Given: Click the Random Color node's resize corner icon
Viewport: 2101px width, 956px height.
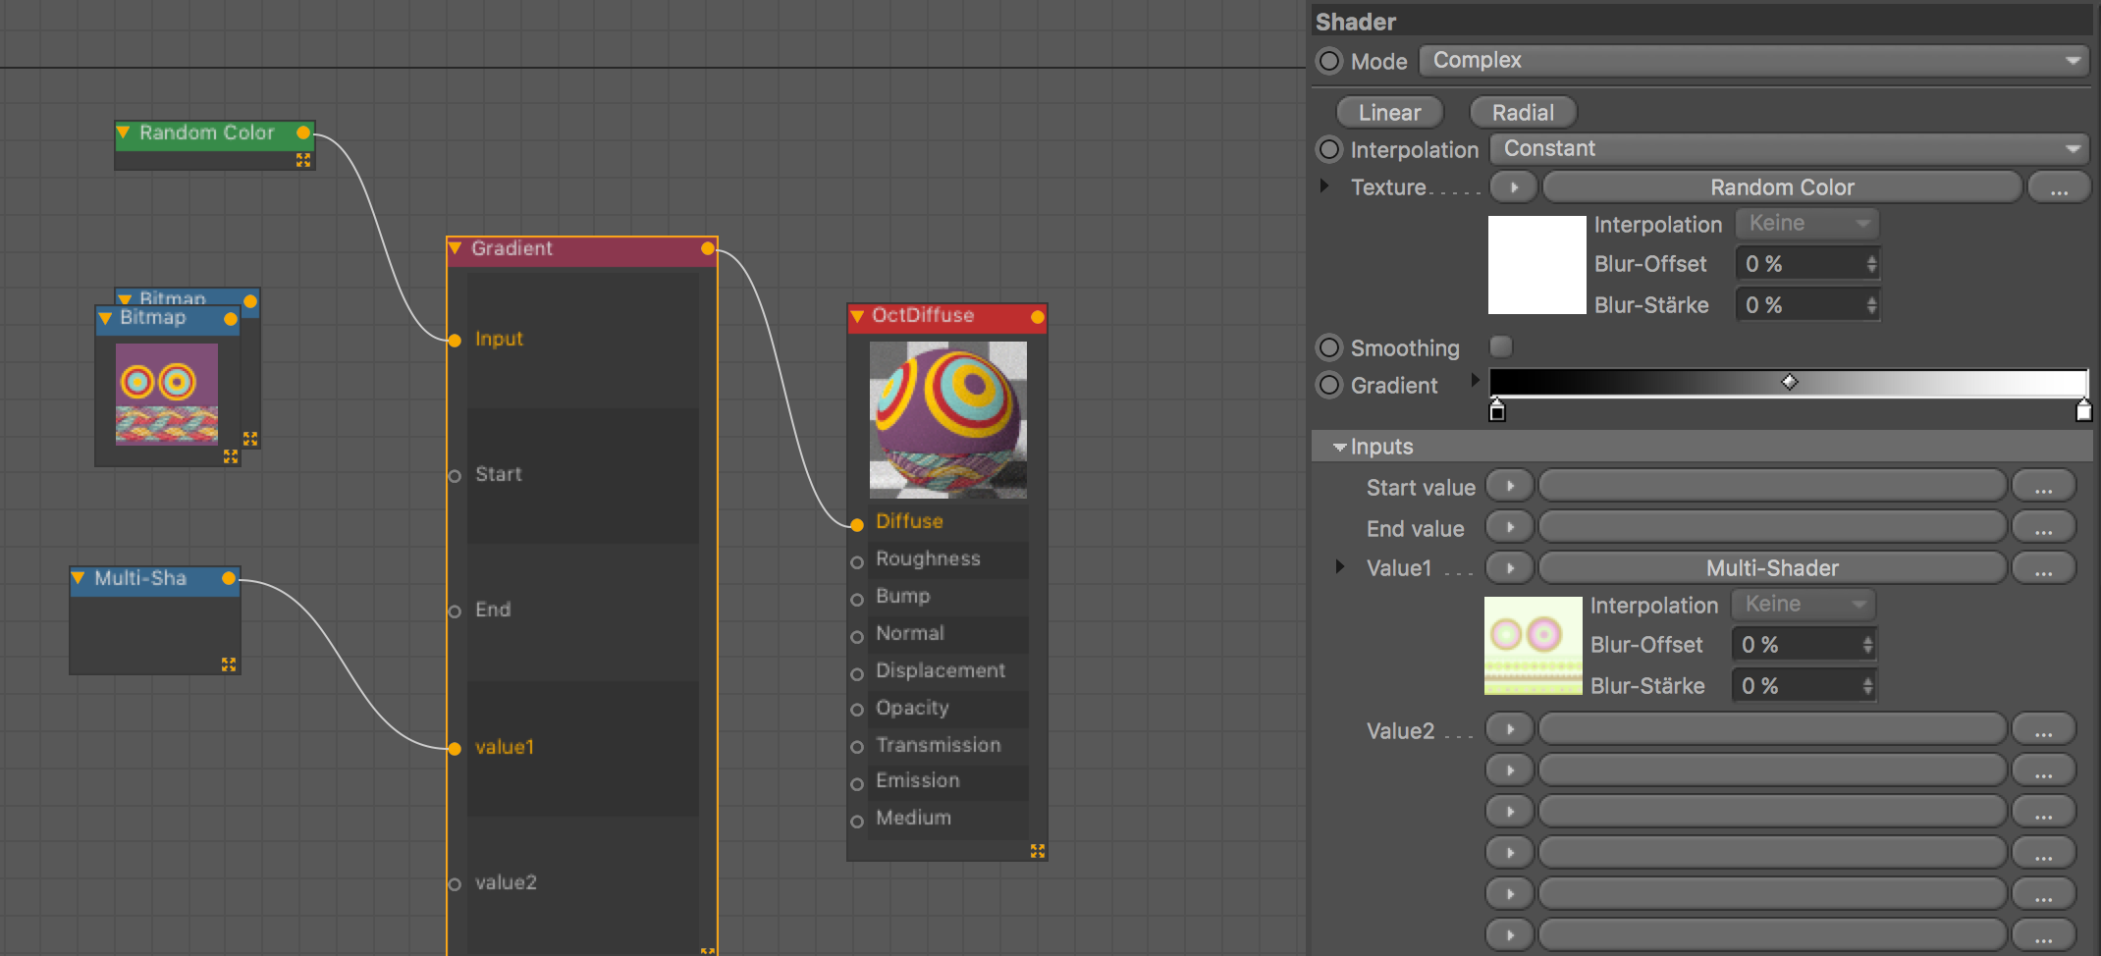Looking at the screenshot, I should 303,160.
